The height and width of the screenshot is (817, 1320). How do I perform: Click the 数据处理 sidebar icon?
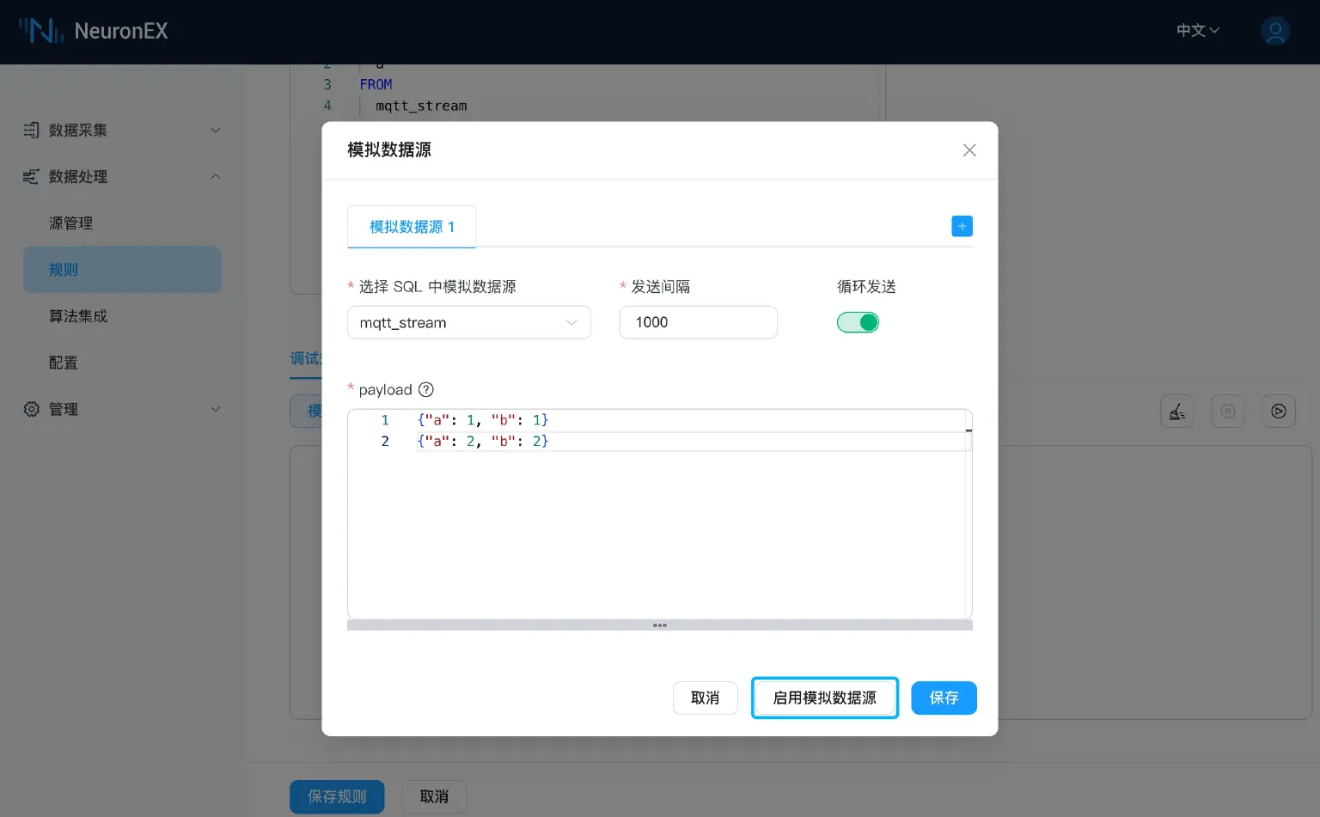(x=31, y=177)
